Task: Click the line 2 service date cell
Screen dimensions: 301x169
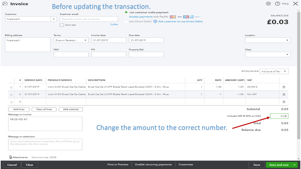Action: (x=34, y=94)
